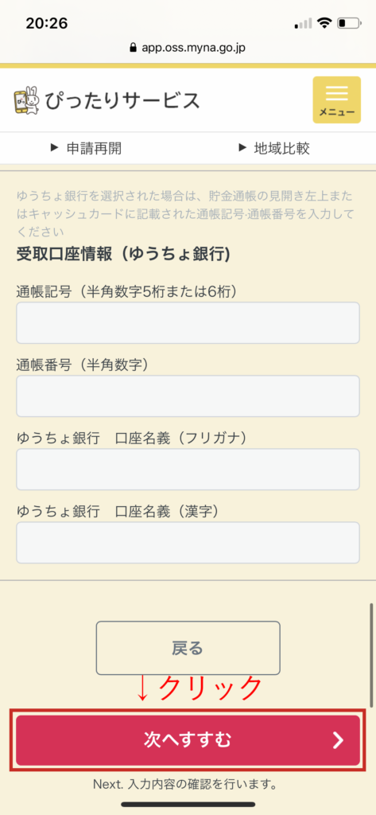The image size is (376, 815).
Task: Tap the app.oss.myna.go.jp URL text
Action: [x=193, y=48]
